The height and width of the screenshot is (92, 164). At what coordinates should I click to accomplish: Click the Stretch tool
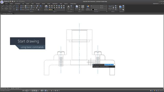tap(28, 8)
